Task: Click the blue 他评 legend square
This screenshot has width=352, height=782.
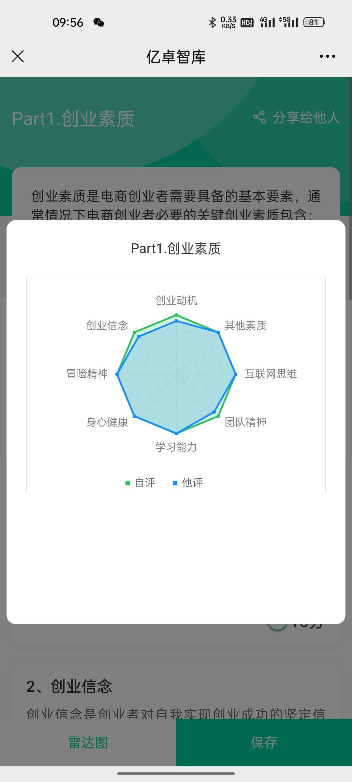Action: [x=175, y=483]
